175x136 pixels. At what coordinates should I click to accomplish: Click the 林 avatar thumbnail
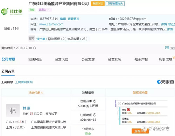coord(13,110)
